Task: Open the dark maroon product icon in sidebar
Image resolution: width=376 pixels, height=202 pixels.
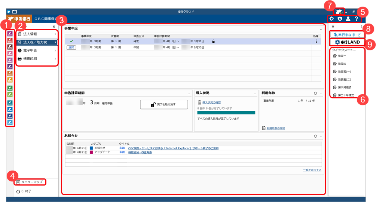Action: (10, 47)
